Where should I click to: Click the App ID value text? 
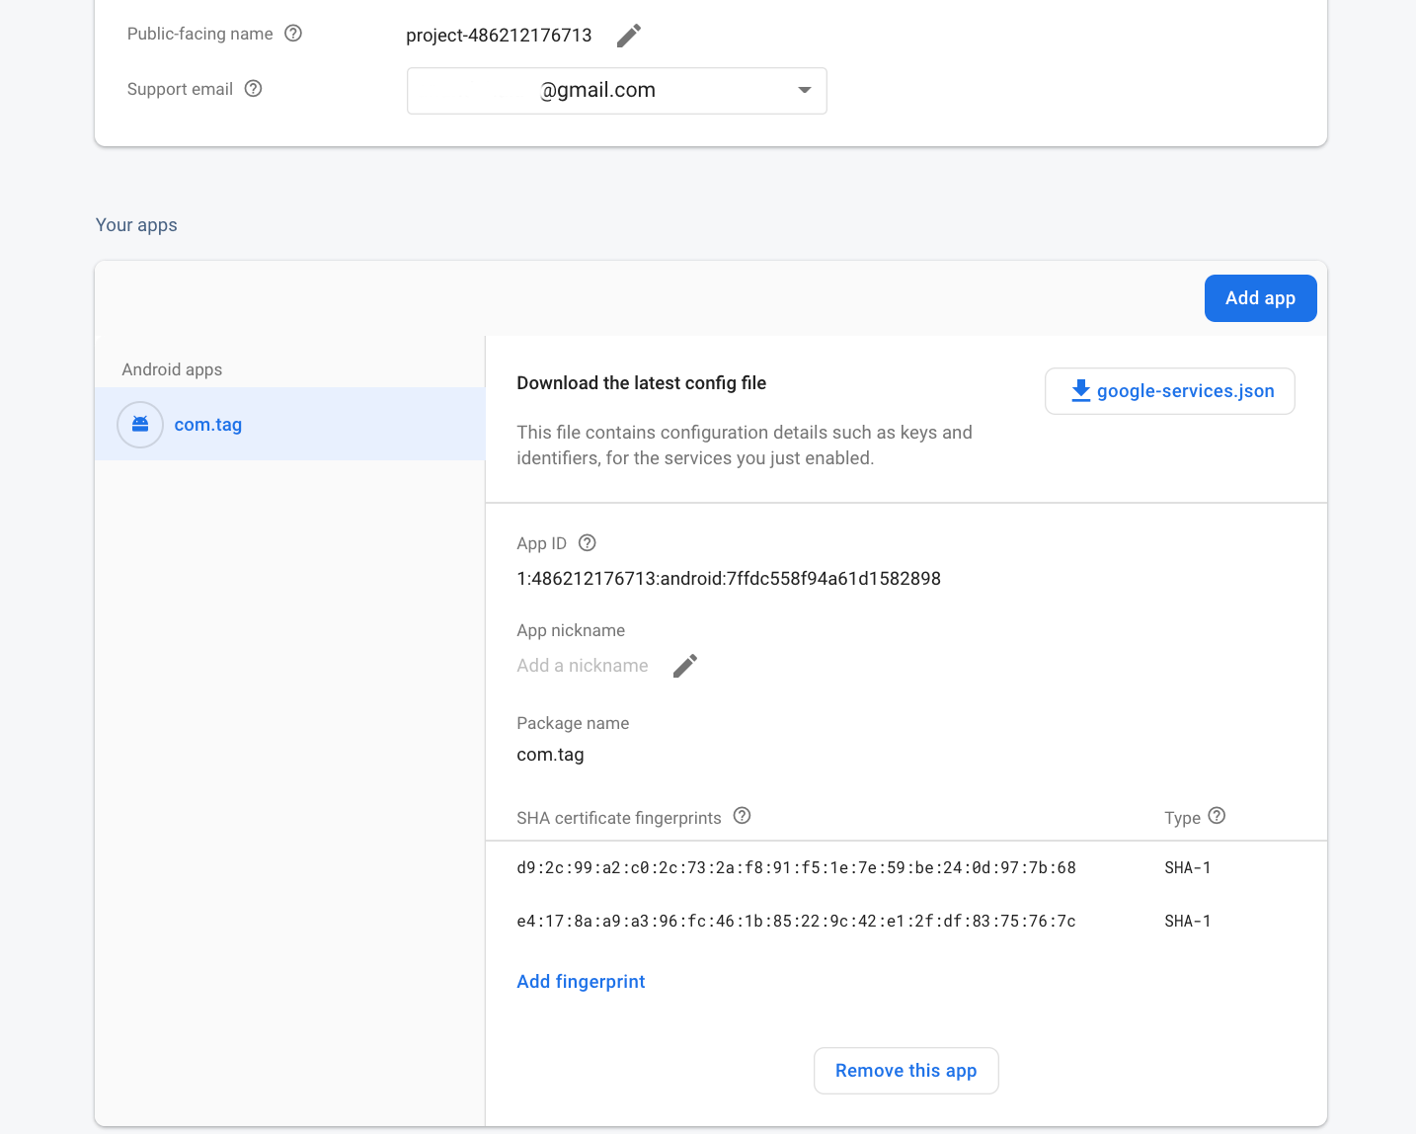[x=729, y=579]
